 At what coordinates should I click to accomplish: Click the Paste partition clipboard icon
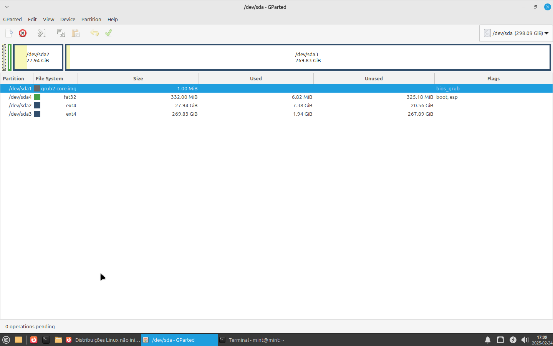pyautogui.click(x=76, y=33)
